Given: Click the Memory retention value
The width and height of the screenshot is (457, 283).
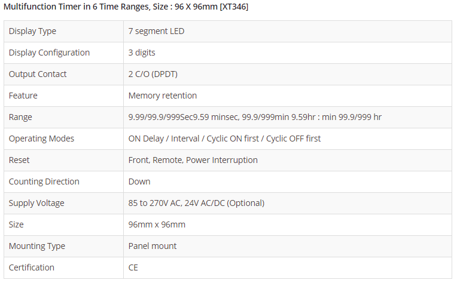Looking at the screenshot, I should point(163,96).
